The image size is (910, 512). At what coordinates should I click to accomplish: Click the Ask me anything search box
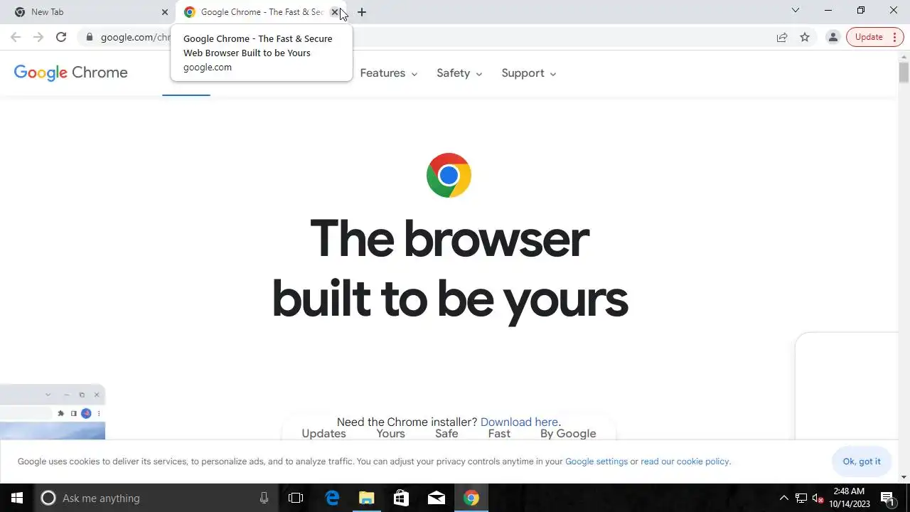pyautogui.click(x=156, y=498)
